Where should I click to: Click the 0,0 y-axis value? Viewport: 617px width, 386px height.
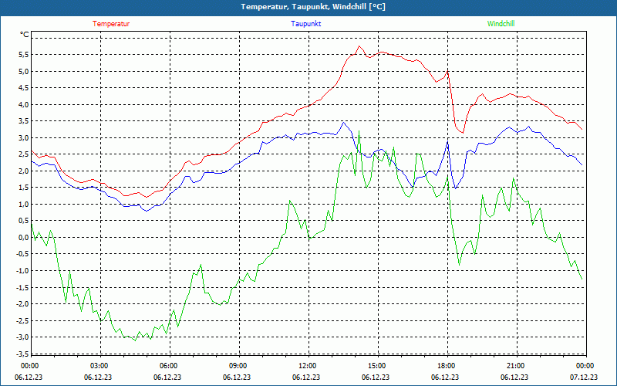point(24,238)
